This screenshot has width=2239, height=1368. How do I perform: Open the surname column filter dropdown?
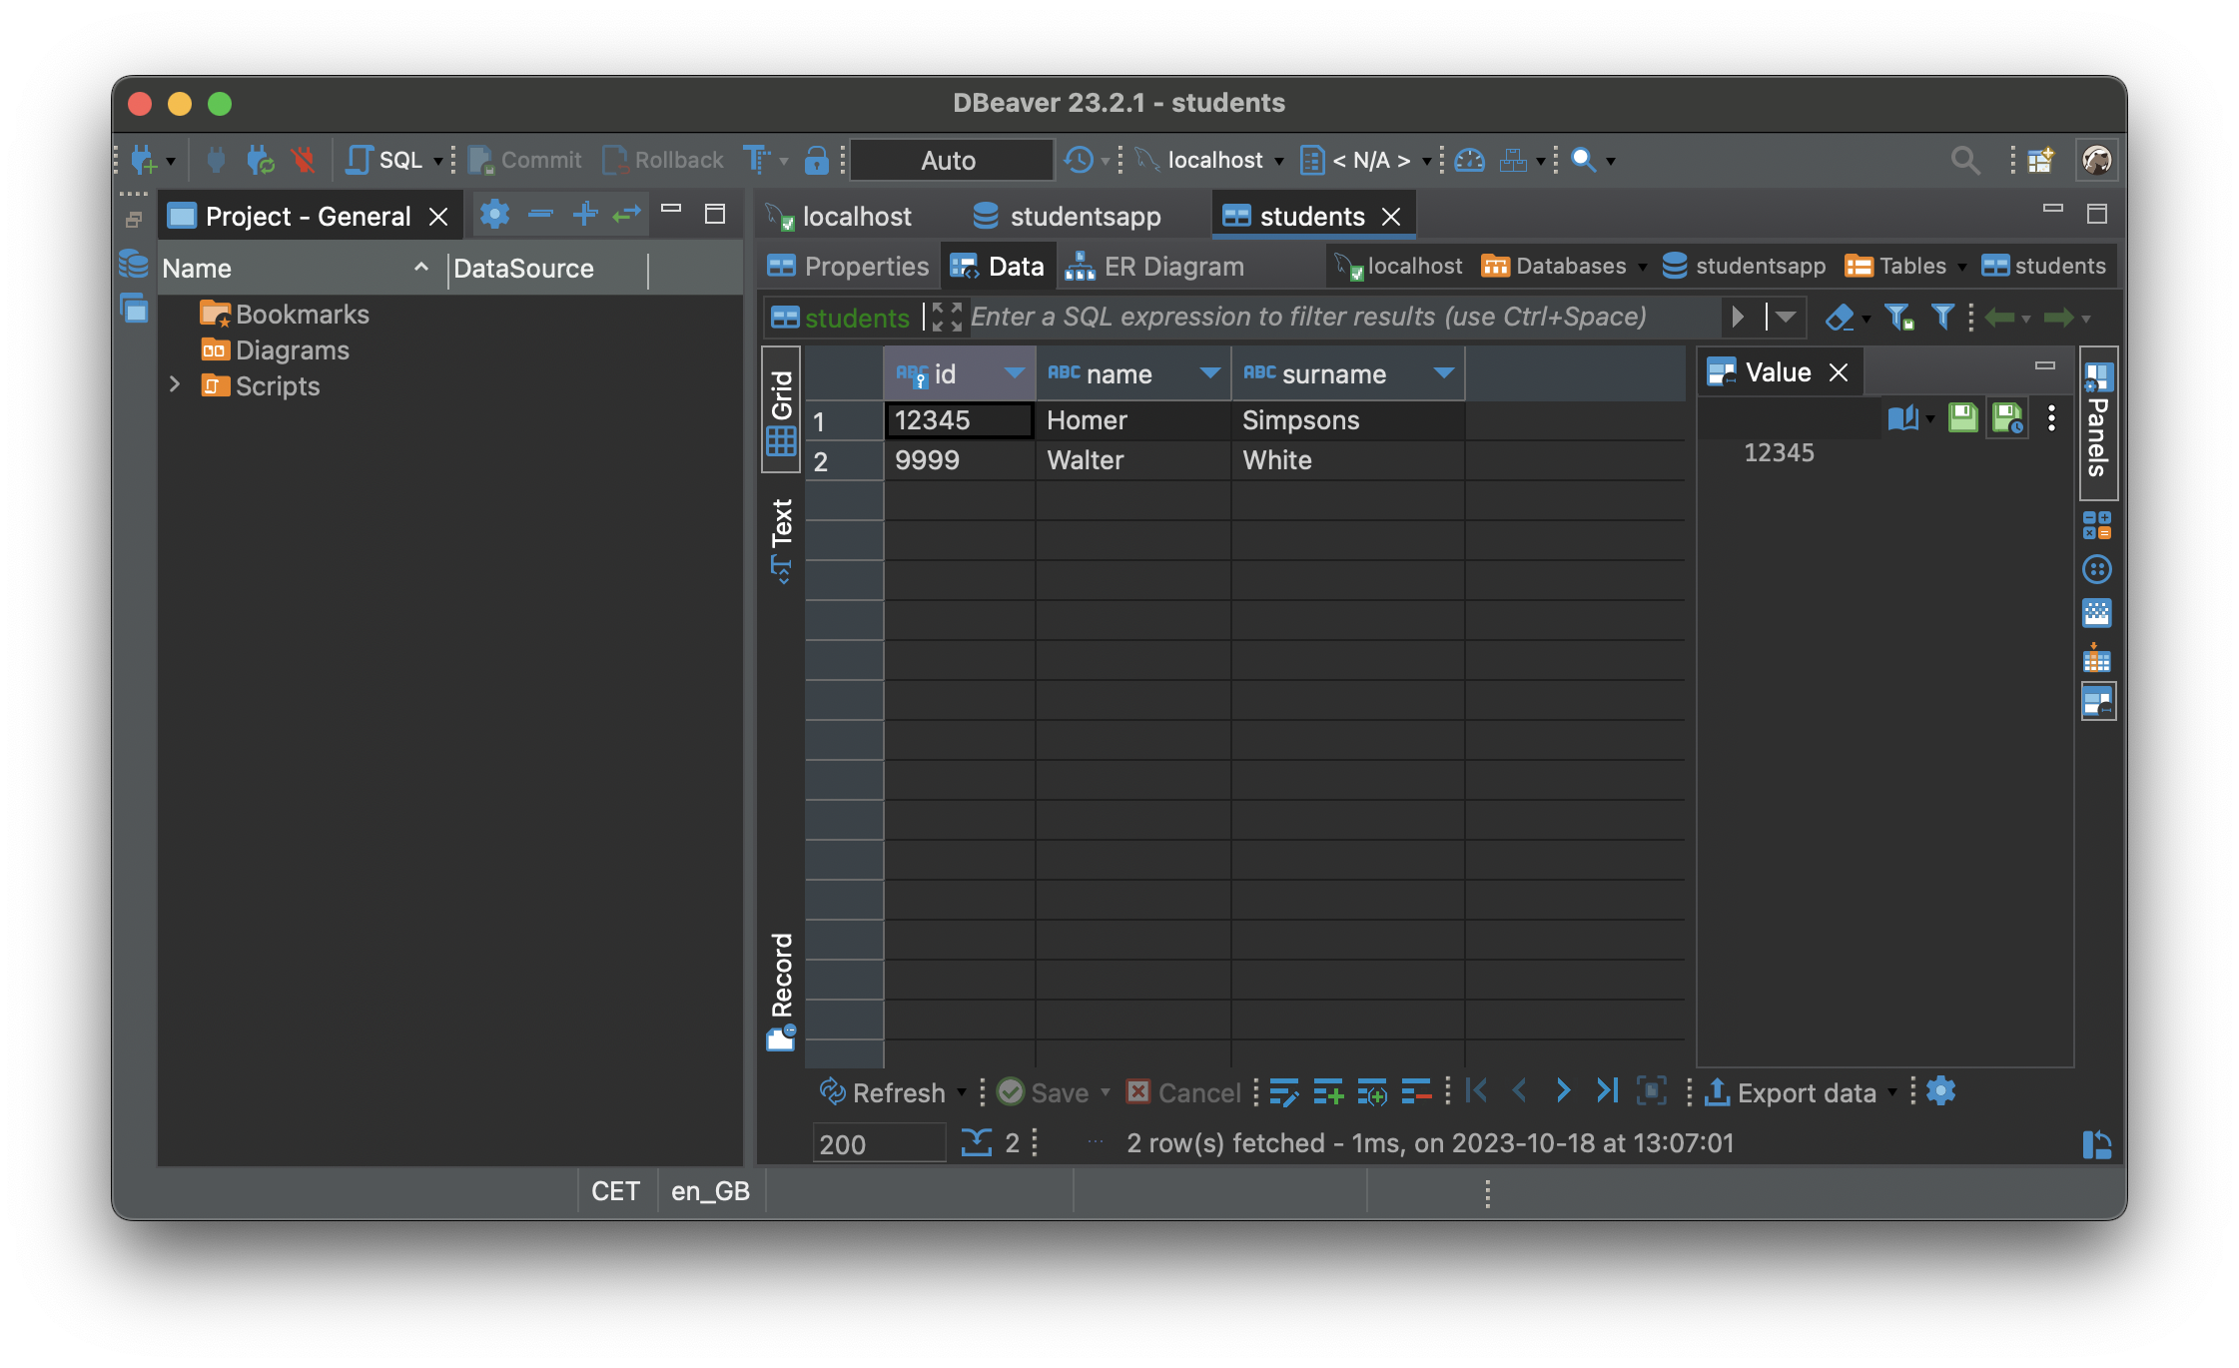click(1443, 373)
